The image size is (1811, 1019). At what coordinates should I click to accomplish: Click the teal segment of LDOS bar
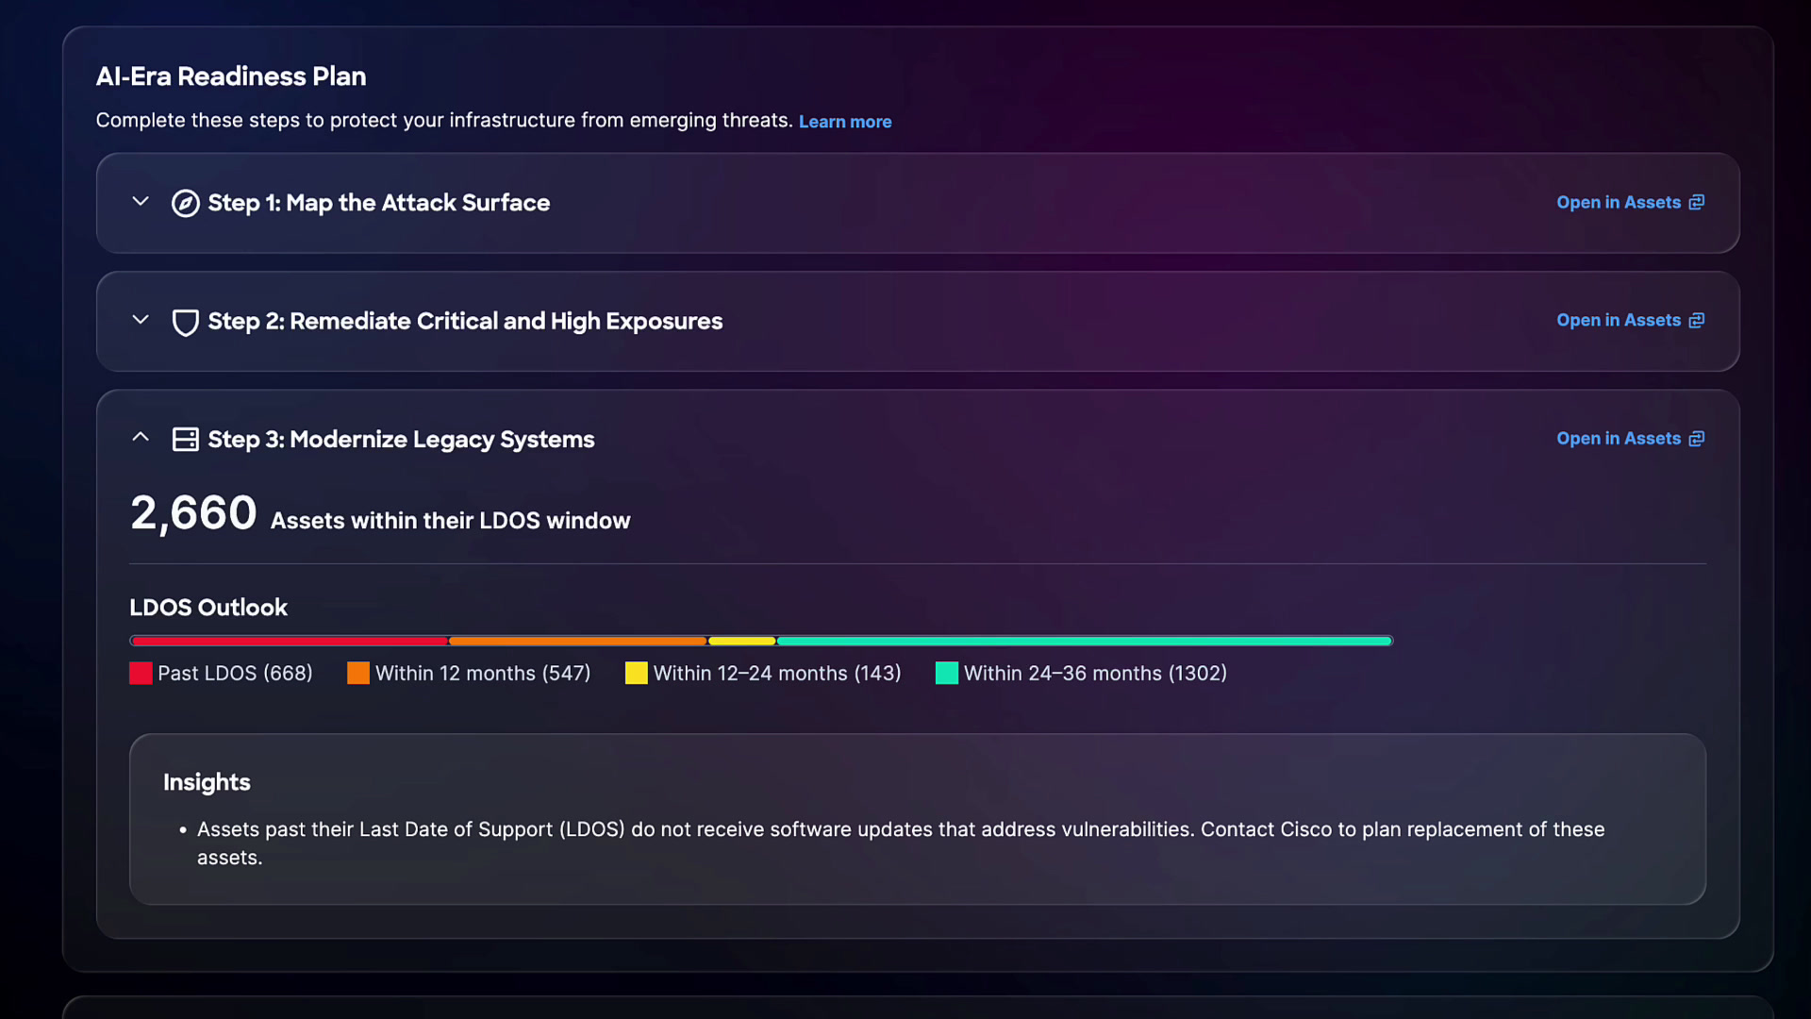(1085, 641)
